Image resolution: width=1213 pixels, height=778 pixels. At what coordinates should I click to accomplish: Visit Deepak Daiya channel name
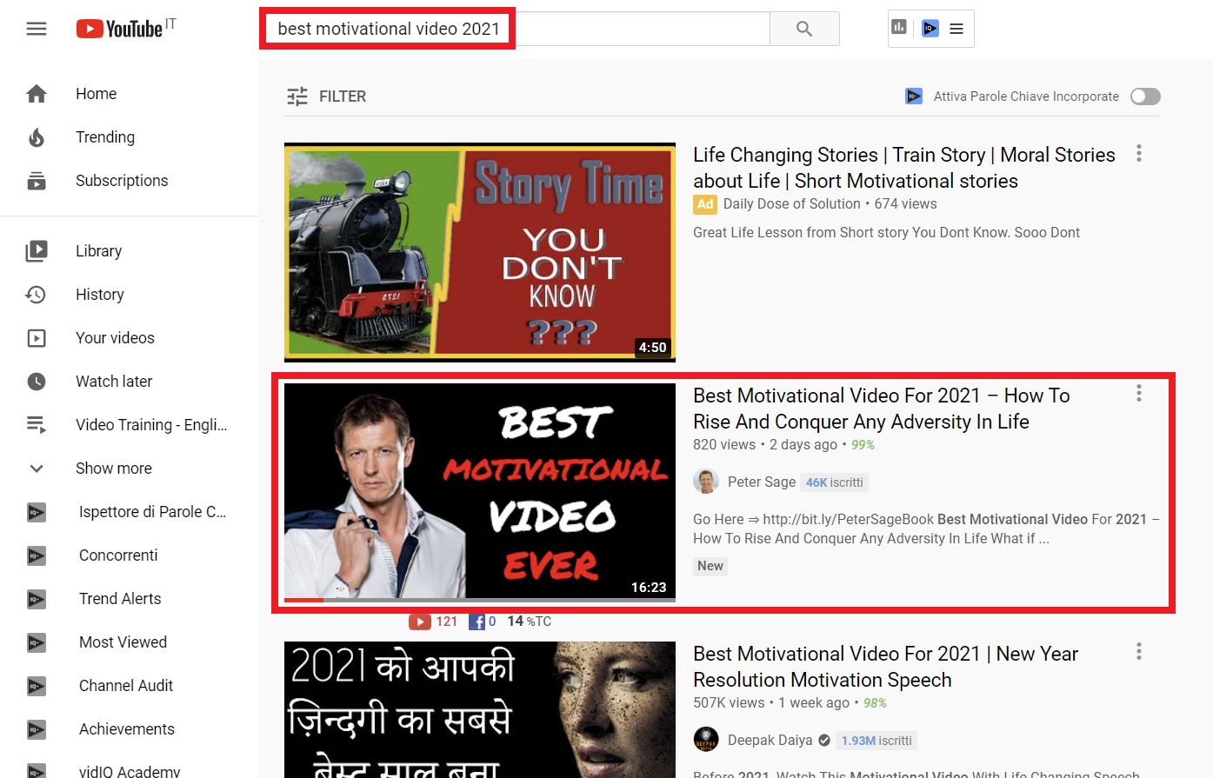[x=770, y=740]
